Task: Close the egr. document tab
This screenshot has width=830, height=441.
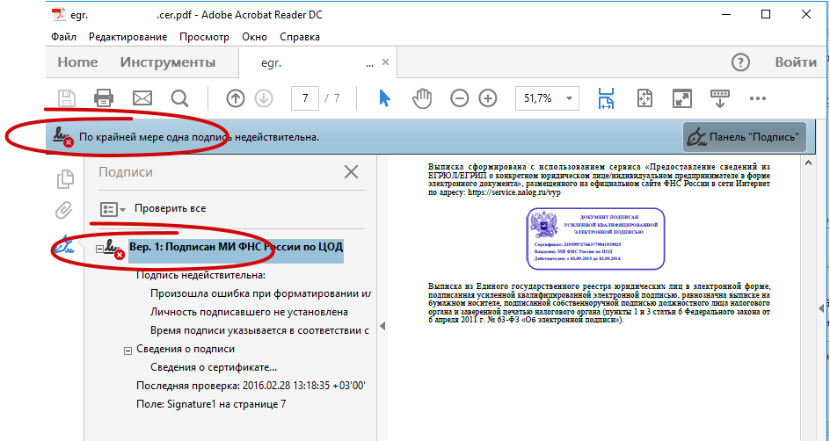Action: click(x=385, y=61)
